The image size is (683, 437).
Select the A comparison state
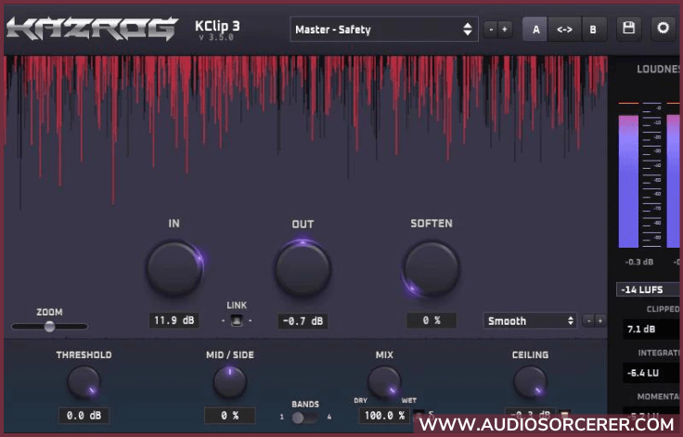pyautogui.click(x=535, y=29)
